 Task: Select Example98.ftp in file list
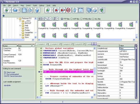(109, 26)
